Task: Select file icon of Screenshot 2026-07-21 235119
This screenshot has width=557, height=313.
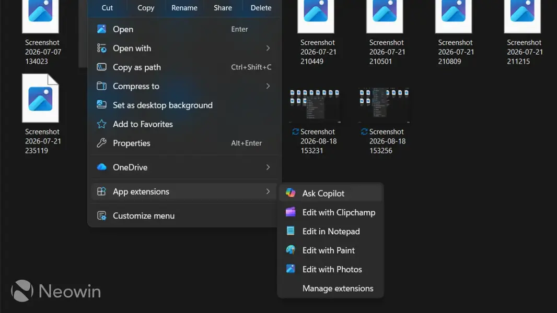Action: [x=41, y=98]
